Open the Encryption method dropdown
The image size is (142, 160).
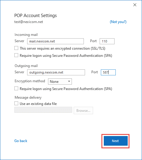pyautogui.click(x=60, y=81)
